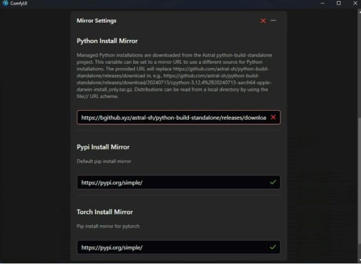Click the "Pip install mirror for pytorch" description
Screen dimensions: 361x264
pos(108,226)
